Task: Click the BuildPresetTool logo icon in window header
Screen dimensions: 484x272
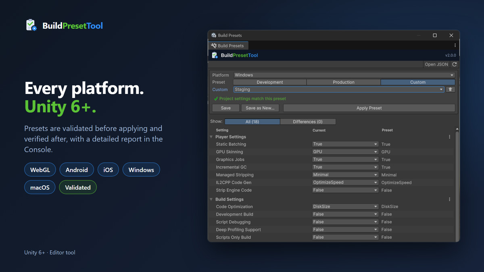Action: pyautogui.click(x=215, y=55)
